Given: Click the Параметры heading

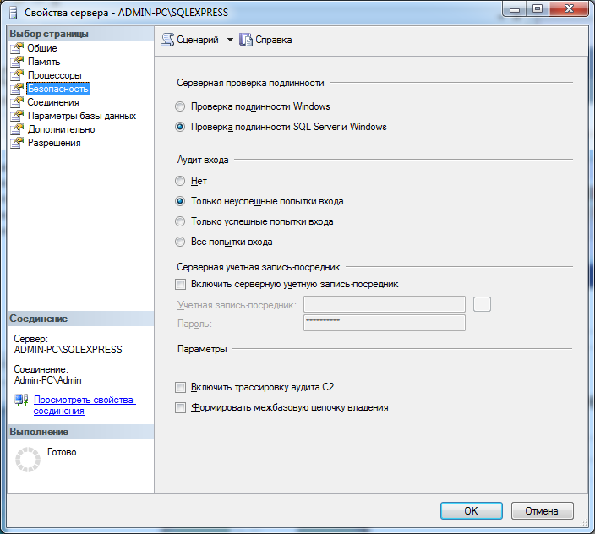Looking at the screenshot, I should coord(202,349).
